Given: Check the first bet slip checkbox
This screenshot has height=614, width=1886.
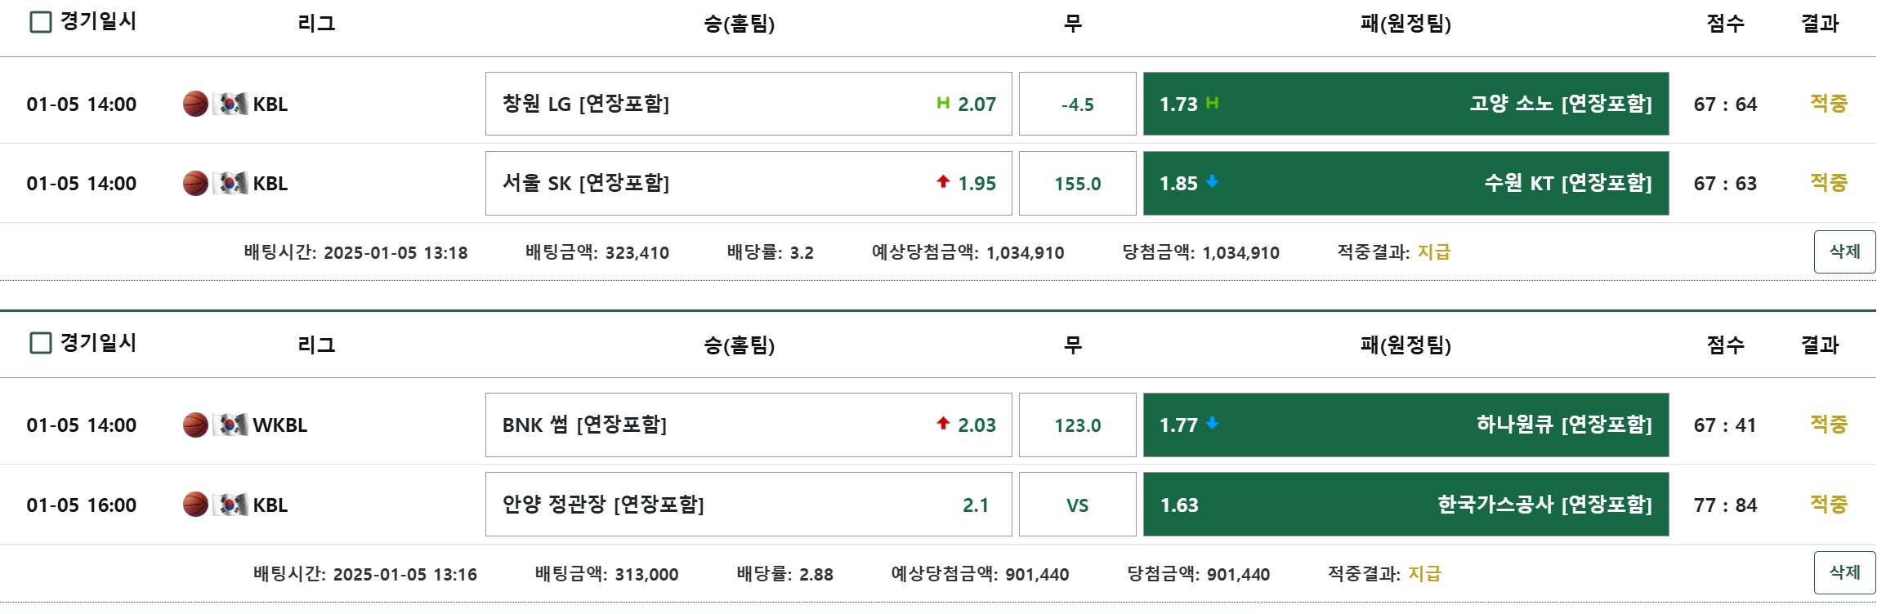Looking at the screenshot, I should (40, 22).
